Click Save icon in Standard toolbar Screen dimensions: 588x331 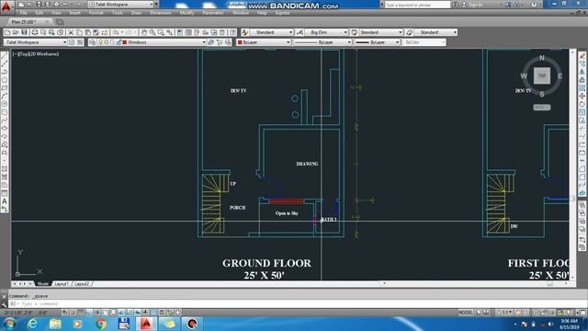[x=25, y=33]
